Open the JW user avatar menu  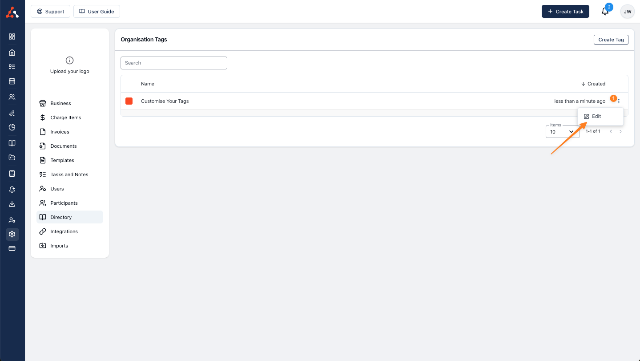627,12
